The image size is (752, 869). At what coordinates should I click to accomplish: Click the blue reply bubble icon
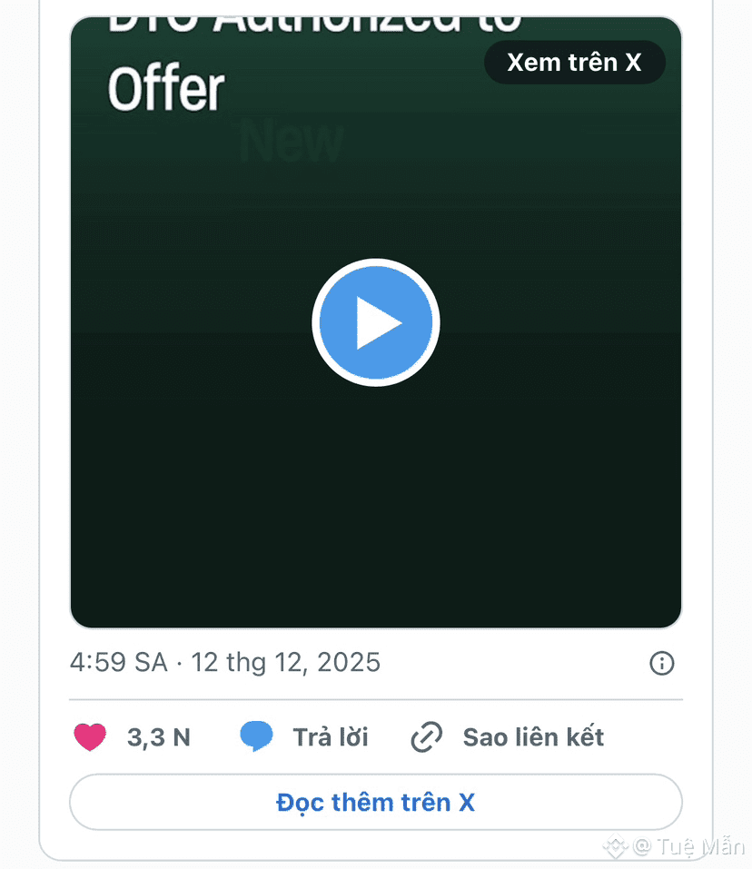(256, 736)
